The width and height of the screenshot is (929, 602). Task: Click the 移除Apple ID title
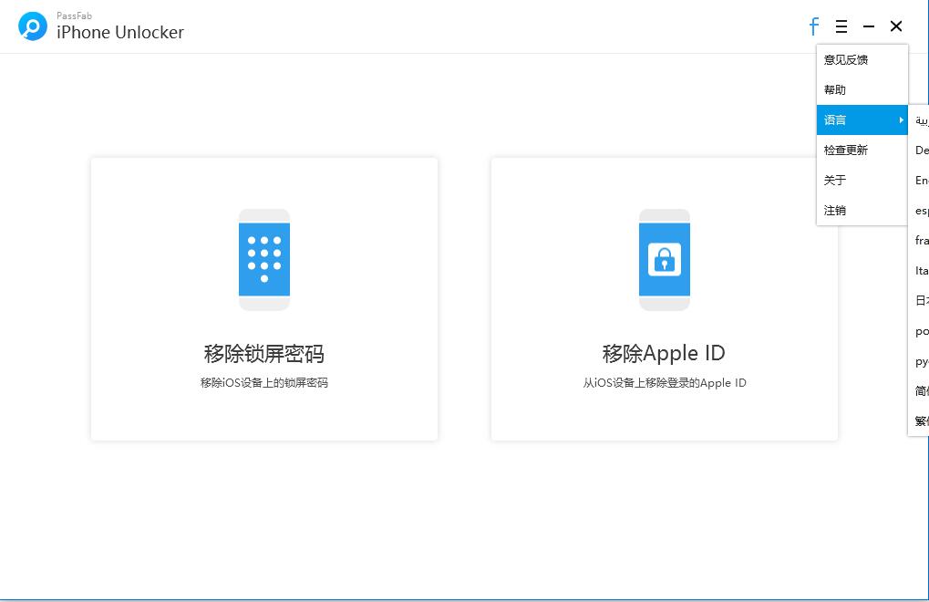[x=664, y=354]
